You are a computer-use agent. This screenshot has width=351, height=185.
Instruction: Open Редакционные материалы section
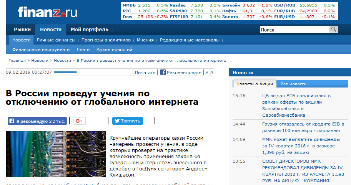click(x=190, y=40)
